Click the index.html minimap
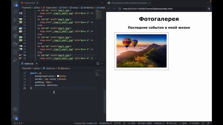Screen dimensions: 223x125 [99, 15]
